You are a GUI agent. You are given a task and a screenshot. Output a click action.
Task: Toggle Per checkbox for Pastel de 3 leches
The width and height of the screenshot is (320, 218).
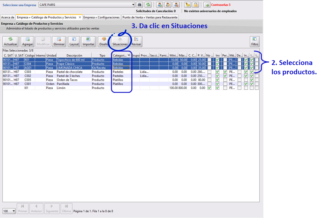click(225, 76)
